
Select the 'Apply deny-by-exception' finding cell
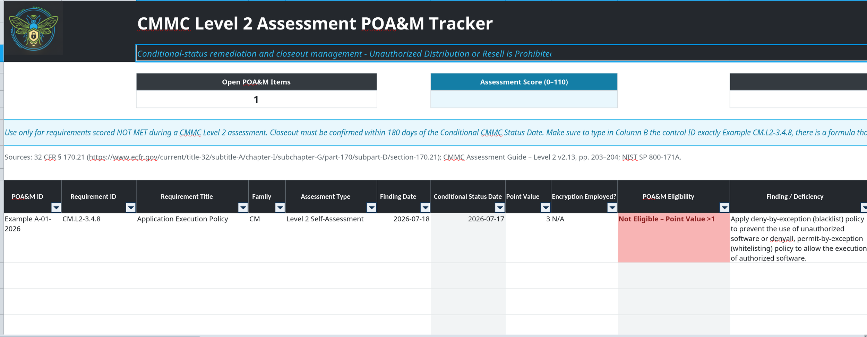tap(798, 238)
